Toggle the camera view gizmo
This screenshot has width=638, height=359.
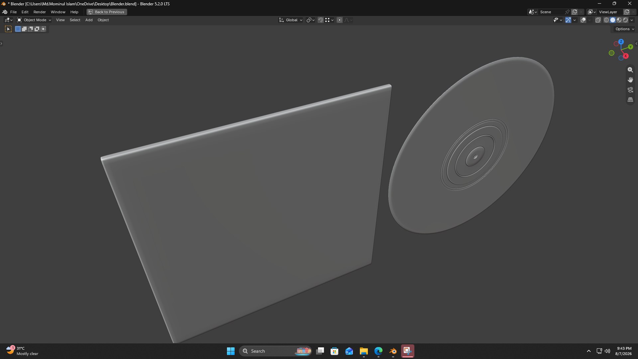[630, 90]
